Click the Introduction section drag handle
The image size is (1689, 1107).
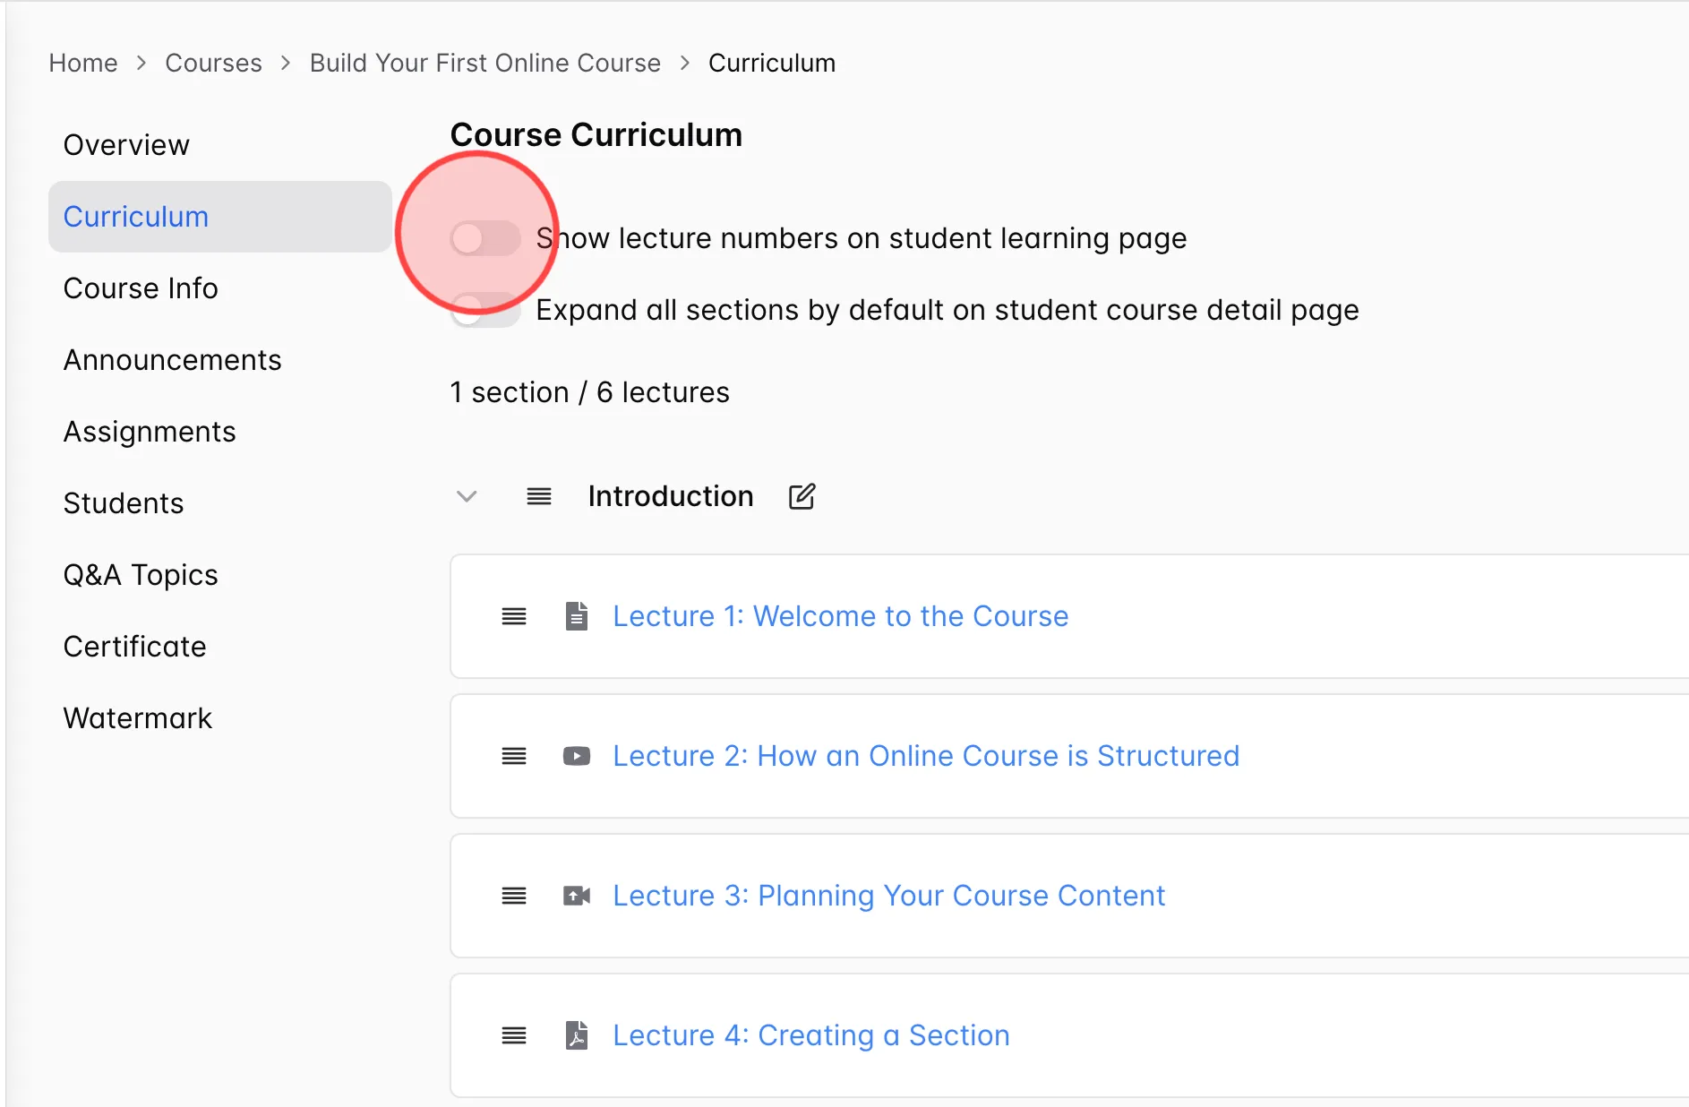539,496
